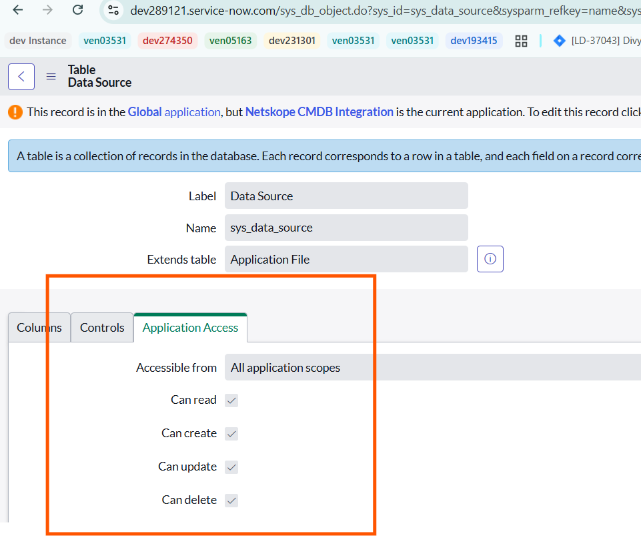Follow the Netskope CMDB Integration link
This screenshot has height=536, width=641.
click(x=319, y=111)
